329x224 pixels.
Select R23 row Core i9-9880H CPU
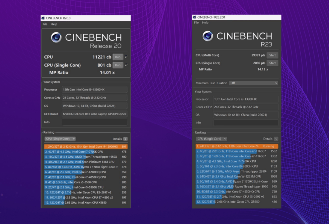coord(237,166)
